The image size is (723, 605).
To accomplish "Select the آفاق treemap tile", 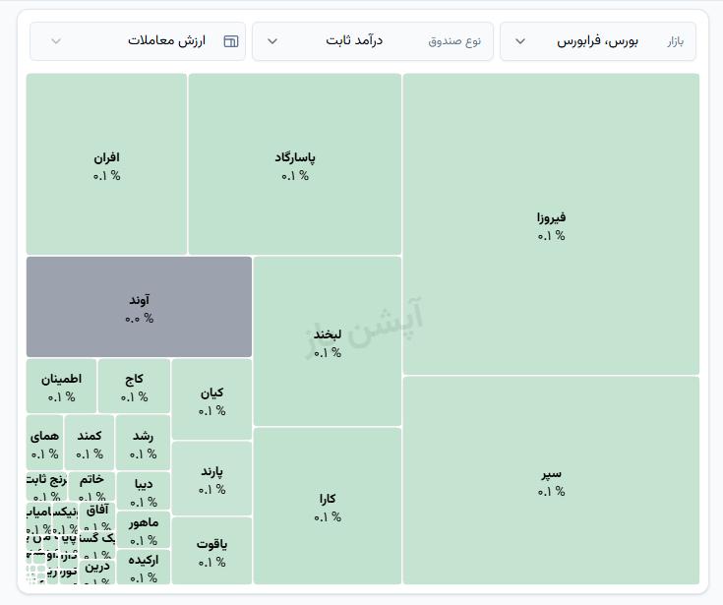I will coord(97,515).
